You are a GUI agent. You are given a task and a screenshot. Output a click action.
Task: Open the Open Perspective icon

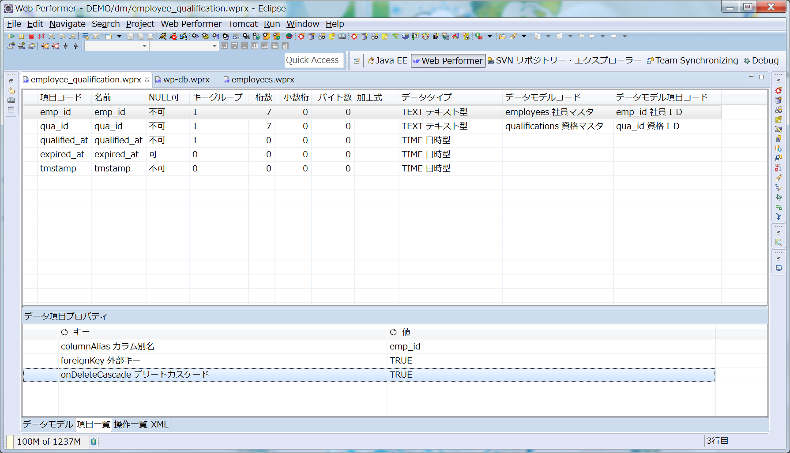point(357,61)
